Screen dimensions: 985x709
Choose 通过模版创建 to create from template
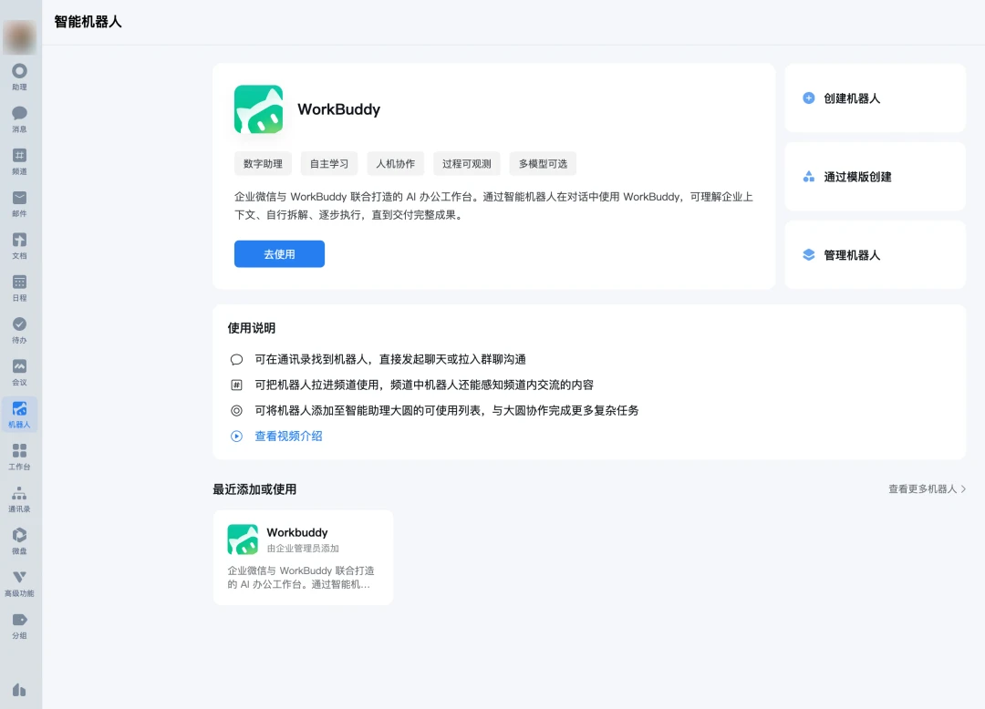click(875, 176)
